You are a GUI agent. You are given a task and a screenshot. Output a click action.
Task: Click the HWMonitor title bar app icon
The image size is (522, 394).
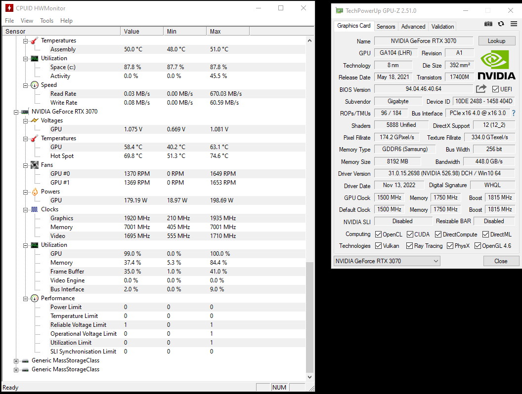tap(9, 8)
